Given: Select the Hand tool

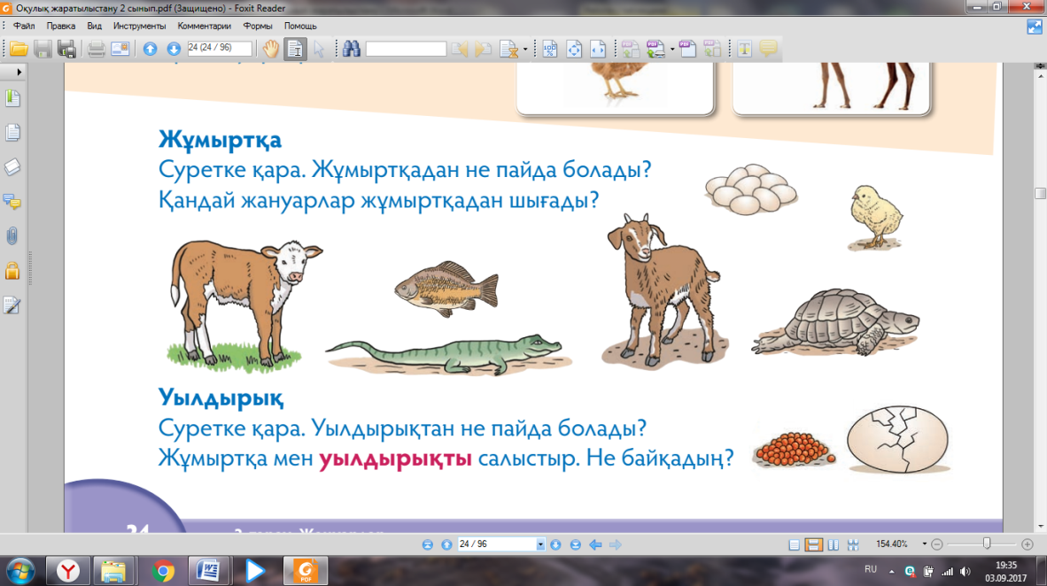Looking at the screenshot, I should pyautogui.click(x=270, y=49).
